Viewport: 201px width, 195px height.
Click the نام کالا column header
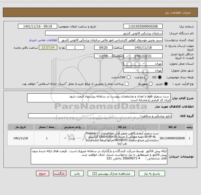[x=122, y=127]
